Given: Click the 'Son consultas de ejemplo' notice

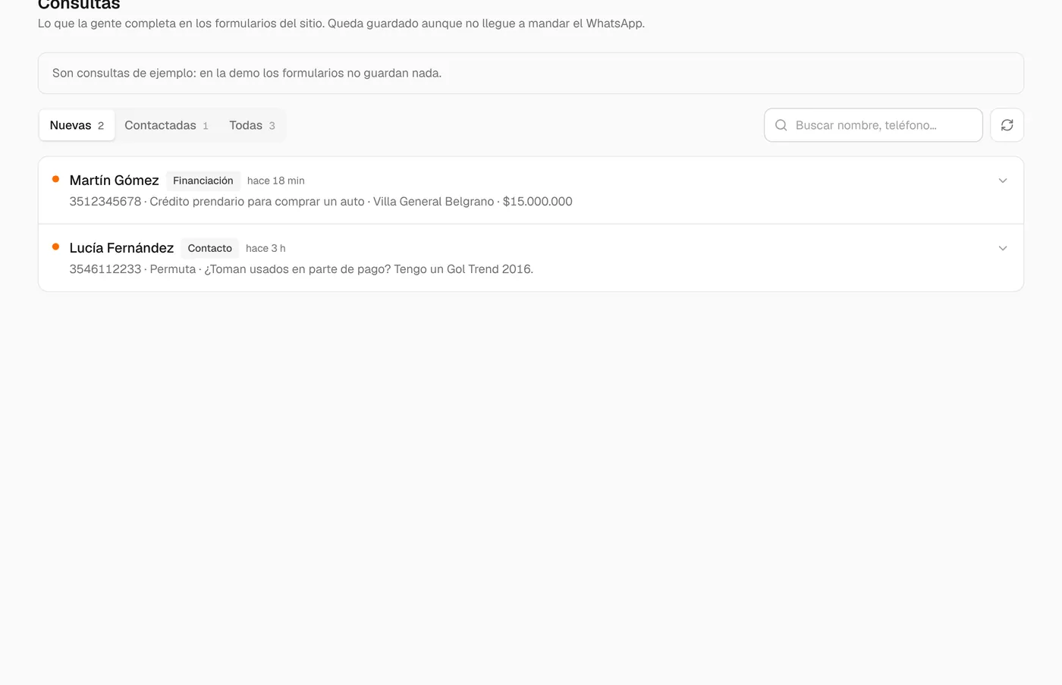Looking at the screenshot, I should click(531, 73).
